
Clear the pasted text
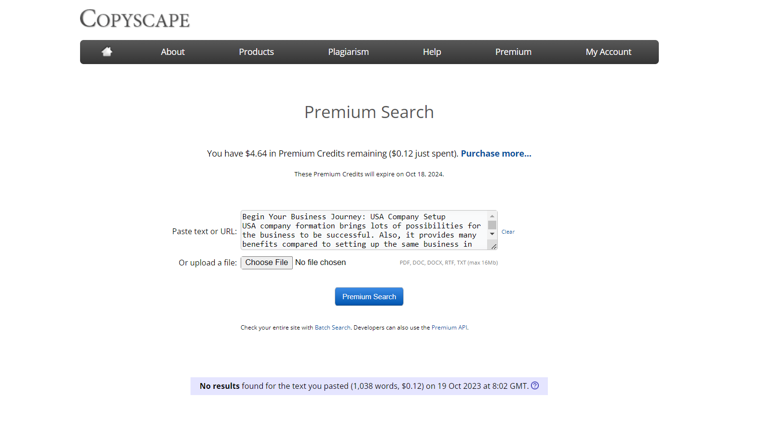(508, 232)
